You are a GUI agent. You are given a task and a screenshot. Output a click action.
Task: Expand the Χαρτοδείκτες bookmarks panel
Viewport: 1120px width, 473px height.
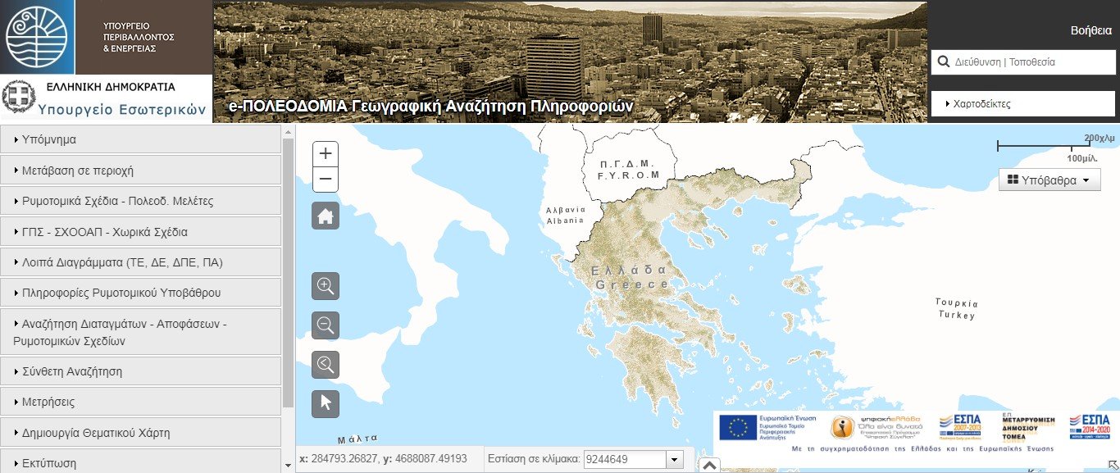1022,104
